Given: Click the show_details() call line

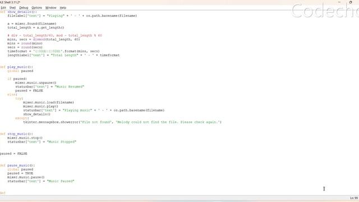Looking at the screenshot, I should pyautogui.click(x=36, y=114).
